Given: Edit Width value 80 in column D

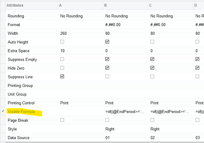Looking at the screenshot, I should coord(199,33).
